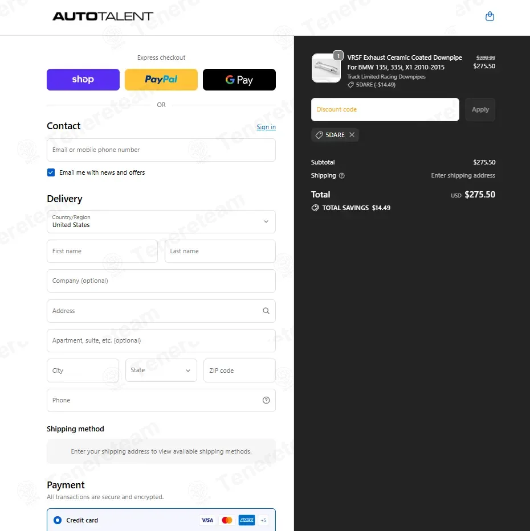Click the Apply discount button
Image resolution: width=530 pixels, height=531 pixels.
coord(480,109)
